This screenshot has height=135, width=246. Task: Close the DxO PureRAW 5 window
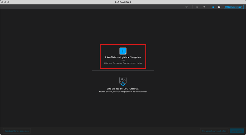coord(2,2)
